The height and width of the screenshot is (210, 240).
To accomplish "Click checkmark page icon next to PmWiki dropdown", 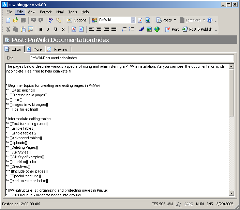I will tap(140, 20).
